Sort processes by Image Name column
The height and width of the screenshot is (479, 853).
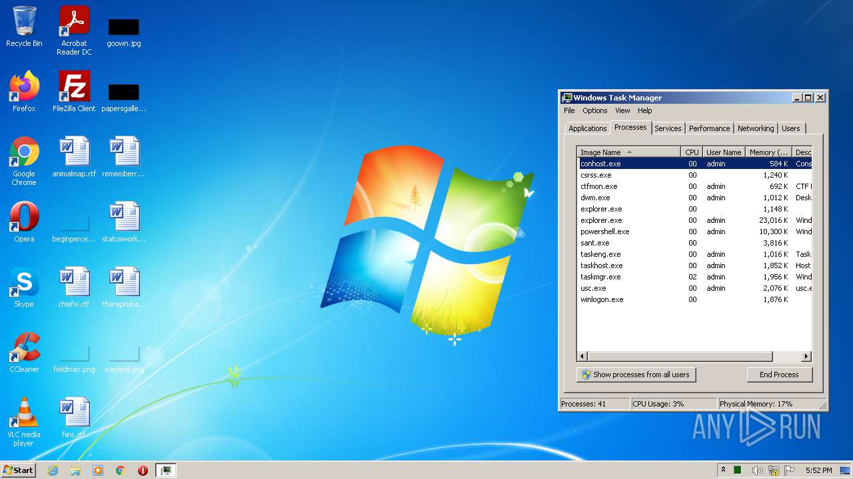(x=628, y=152)
